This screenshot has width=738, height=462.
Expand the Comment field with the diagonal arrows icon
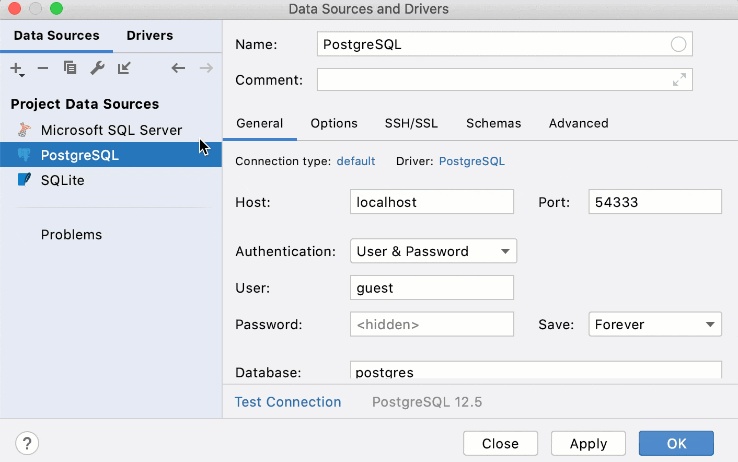tap(678, 79)
